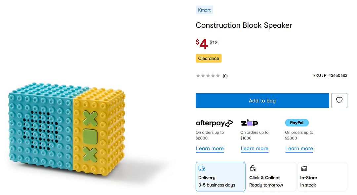Open Learn more under Zip

255,149
